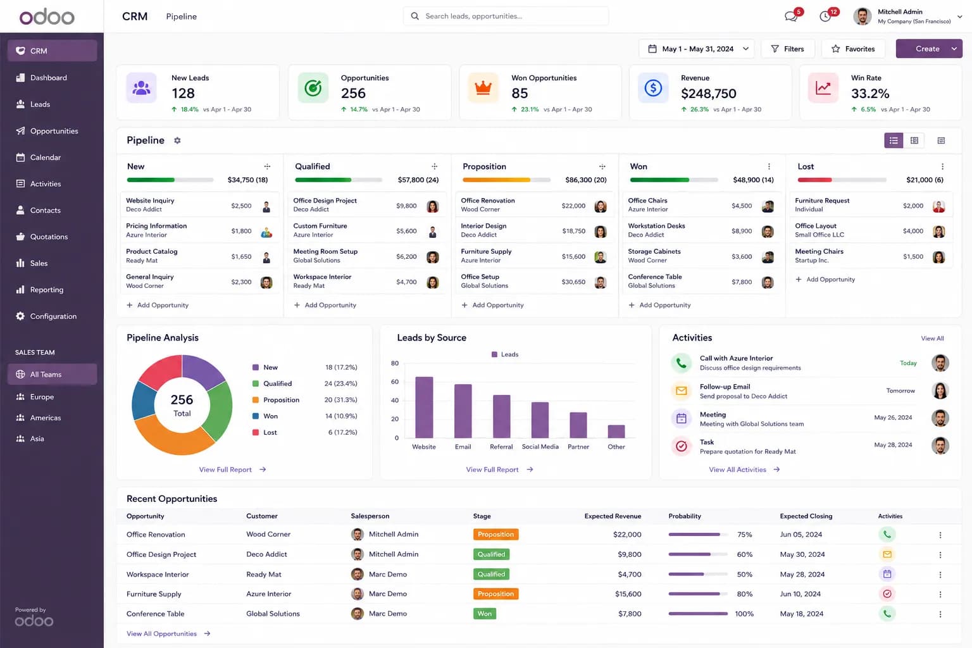Open the Website Inquiry card in New column

[x=200, y=205]
